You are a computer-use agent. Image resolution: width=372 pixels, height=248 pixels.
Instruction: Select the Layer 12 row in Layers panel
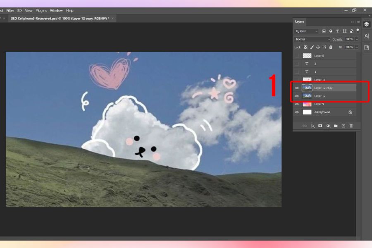pos(327,96)
